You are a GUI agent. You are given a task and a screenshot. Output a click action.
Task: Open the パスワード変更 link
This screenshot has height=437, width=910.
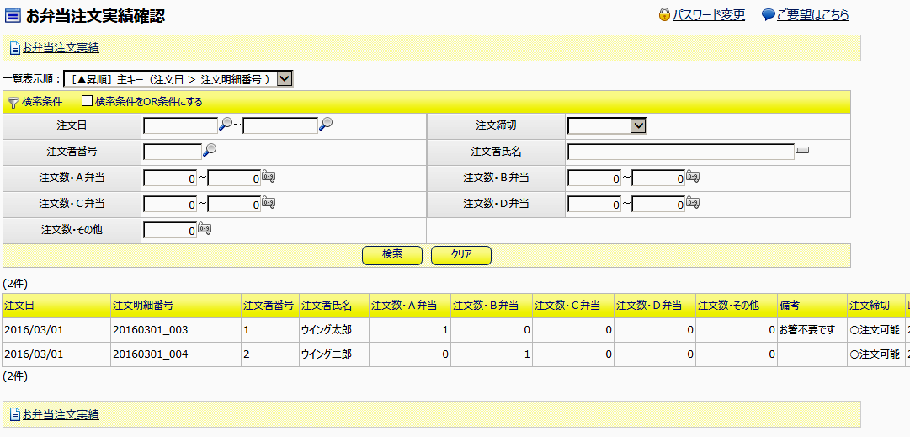pyautogui.click(x=708, y=15)
